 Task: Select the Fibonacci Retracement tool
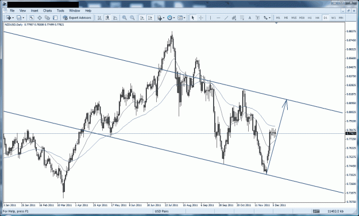(x=242, y=18)
